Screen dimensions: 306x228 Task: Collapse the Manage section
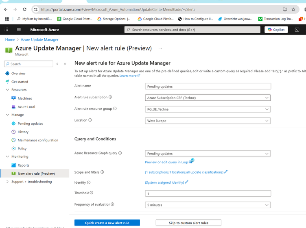click(7, 115)
